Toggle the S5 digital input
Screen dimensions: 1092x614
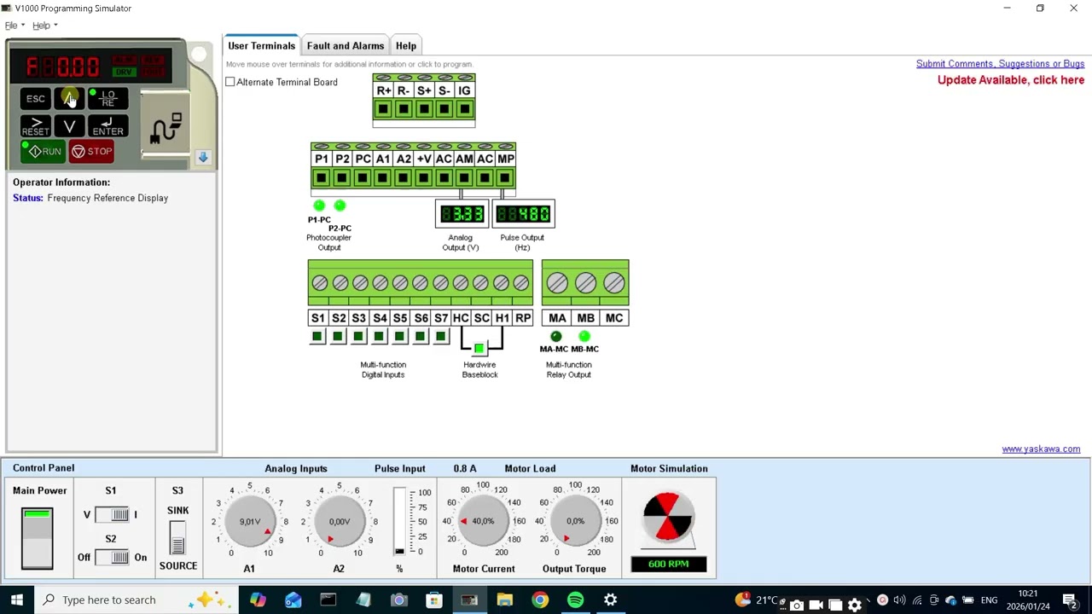coord(399,337)
